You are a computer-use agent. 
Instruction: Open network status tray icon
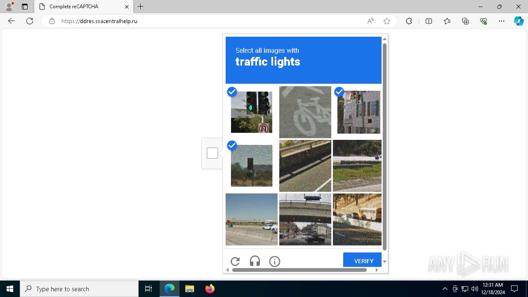(x=465, y=289)
